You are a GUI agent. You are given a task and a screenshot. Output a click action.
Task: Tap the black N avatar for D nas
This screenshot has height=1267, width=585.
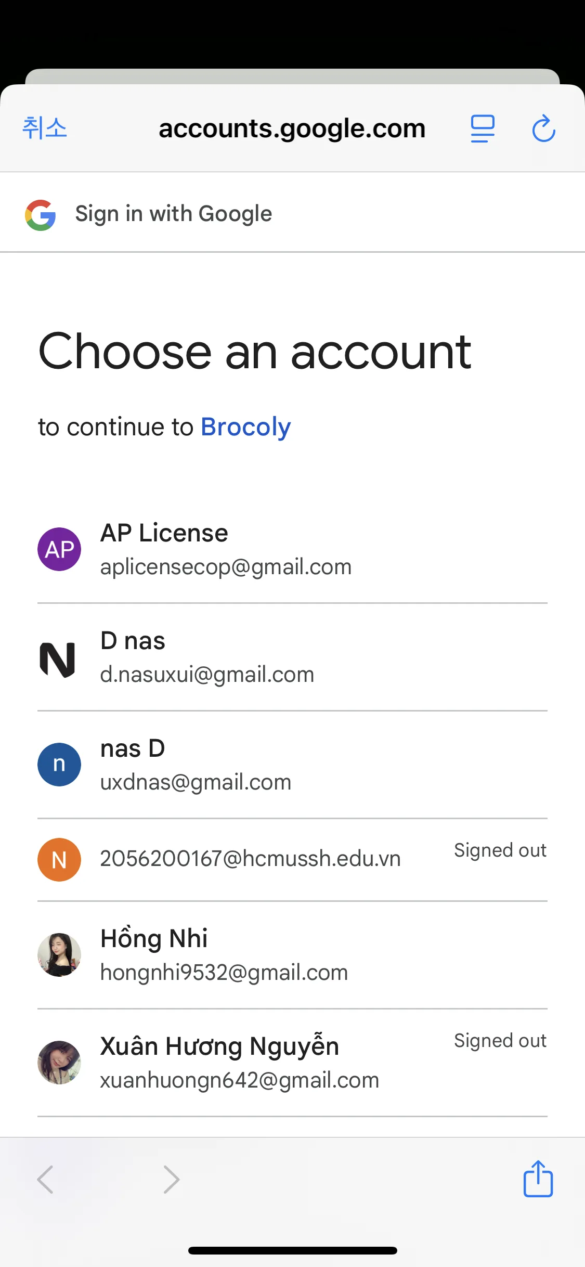coord(58,659)
